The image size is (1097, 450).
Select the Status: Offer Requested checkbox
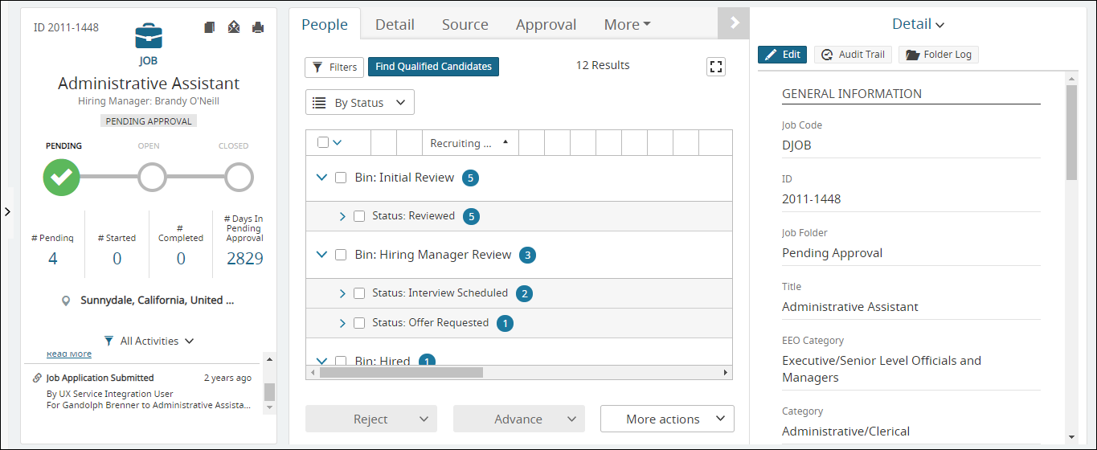pos(359,323)
